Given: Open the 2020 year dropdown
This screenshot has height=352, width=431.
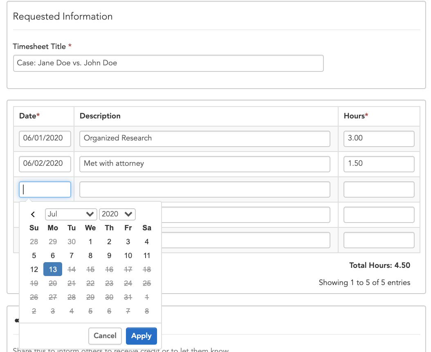Looking at the screenshot, I should pos(117,214).
